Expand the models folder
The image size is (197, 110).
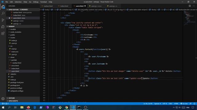pos(13,29)
